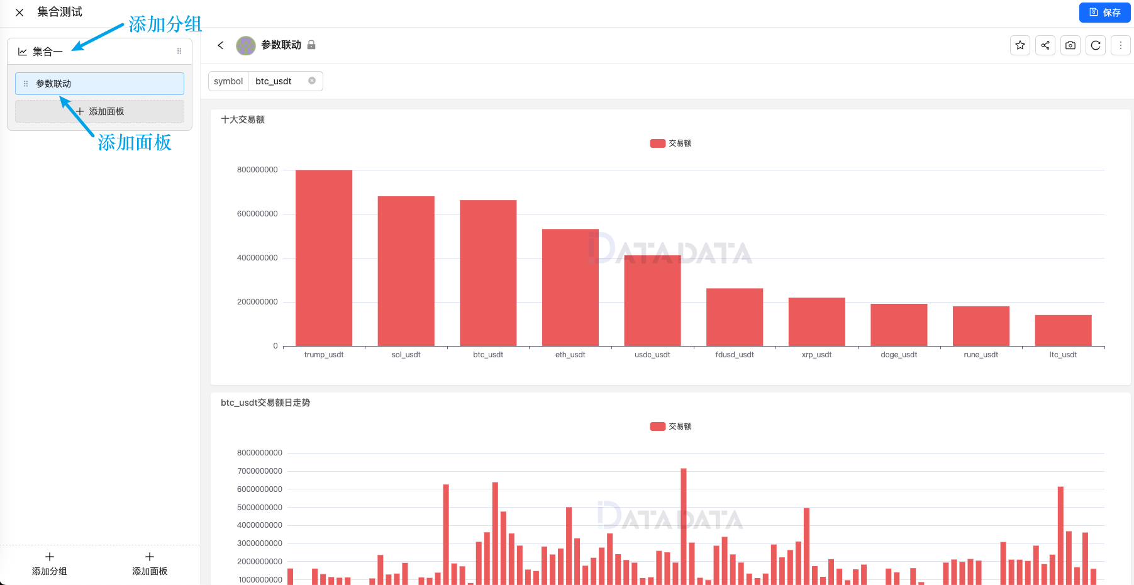
Task: Click the eth_usdt bar in the chart
Action: click(x=570, y=287)
